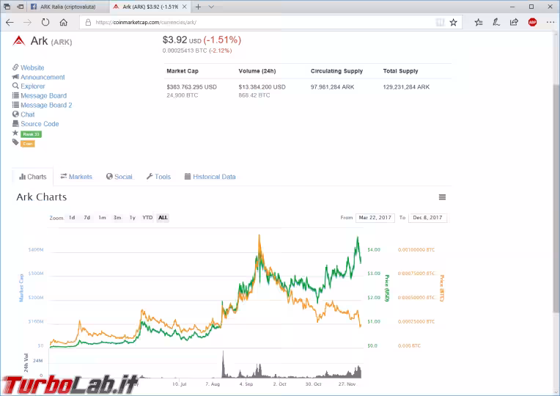
Task: Click the 868.42 BTC volume value
Action: coord(254,95)
